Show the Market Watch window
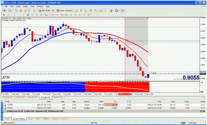Image resolution: width=207 pixels, height=125 pixels. [x=16, y=11]
